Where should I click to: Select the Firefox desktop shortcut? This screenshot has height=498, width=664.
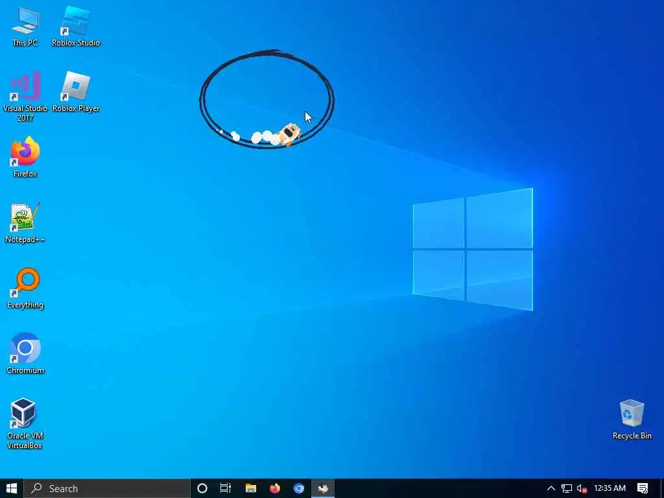(x=25, y=157)
